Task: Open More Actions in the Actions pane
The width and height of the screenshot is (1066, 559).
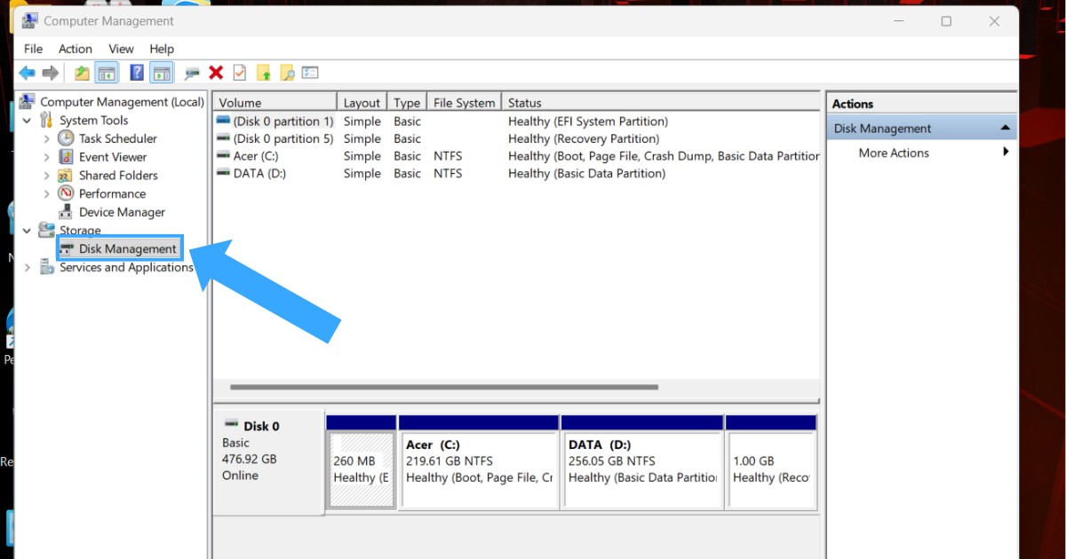Action: click(x=893, y=153)
